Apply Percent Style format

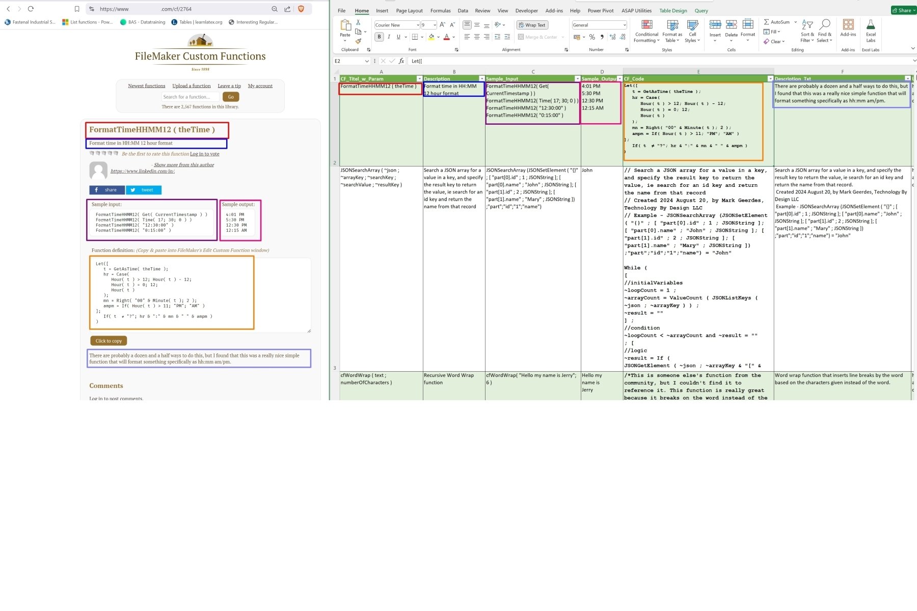click(x=592, y=37)
